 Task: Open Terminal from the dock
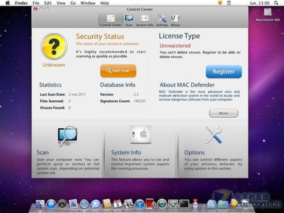click(184, 204)
